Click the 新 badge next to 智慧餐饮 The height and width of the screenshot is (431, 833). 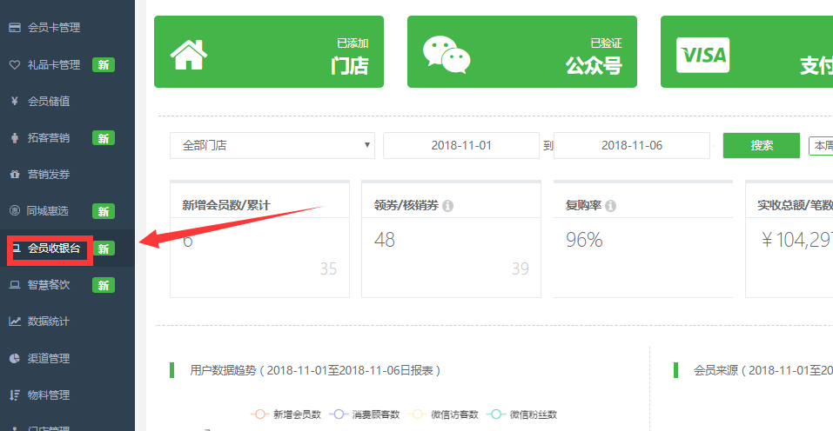pyautogui.click(x=104, y=285)
